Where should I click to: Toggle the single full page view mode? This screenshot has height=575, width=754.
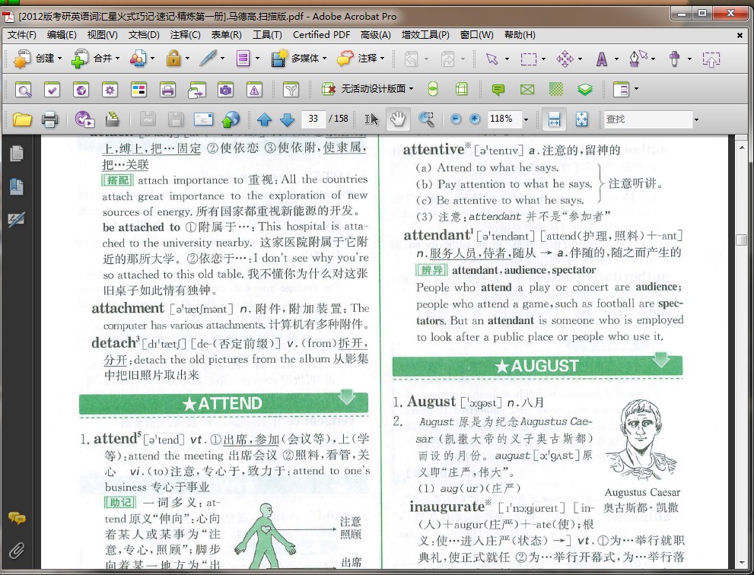pos(581,119)
